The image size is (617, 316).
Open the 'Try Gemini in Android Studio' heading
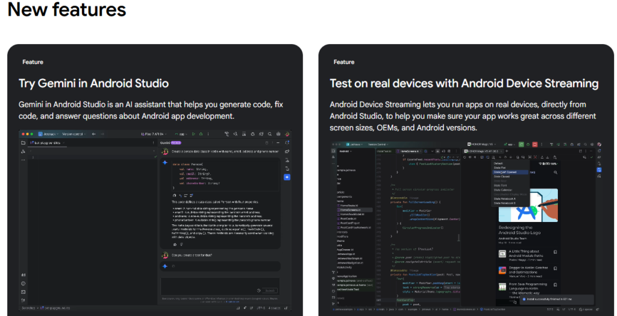(93, 84)
